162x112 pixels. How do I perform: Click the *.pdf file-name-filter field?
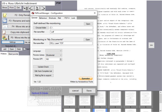72,32
